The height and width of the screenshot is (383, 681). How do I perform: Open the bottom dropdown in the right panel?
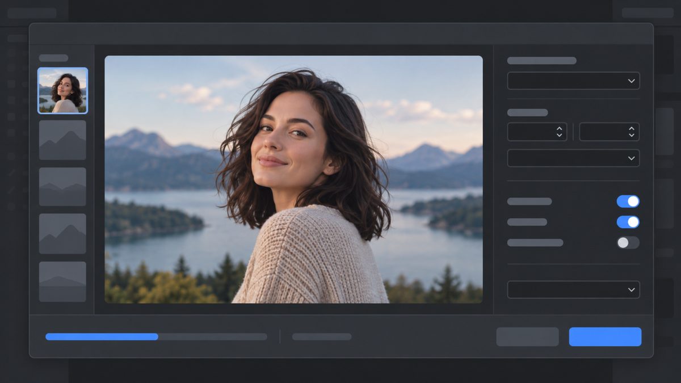tap(573, 289)
